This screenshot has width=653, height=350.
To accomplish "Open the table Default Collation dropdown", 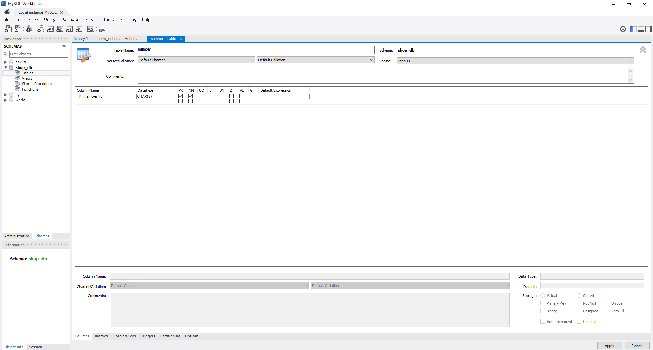I will 316,60.
